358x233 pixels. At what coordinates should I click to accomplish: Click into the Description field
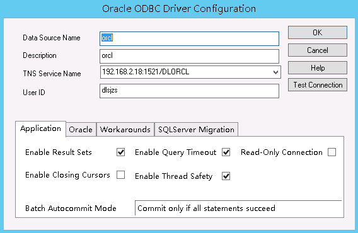pyautogui.click(x=189, y=57)
